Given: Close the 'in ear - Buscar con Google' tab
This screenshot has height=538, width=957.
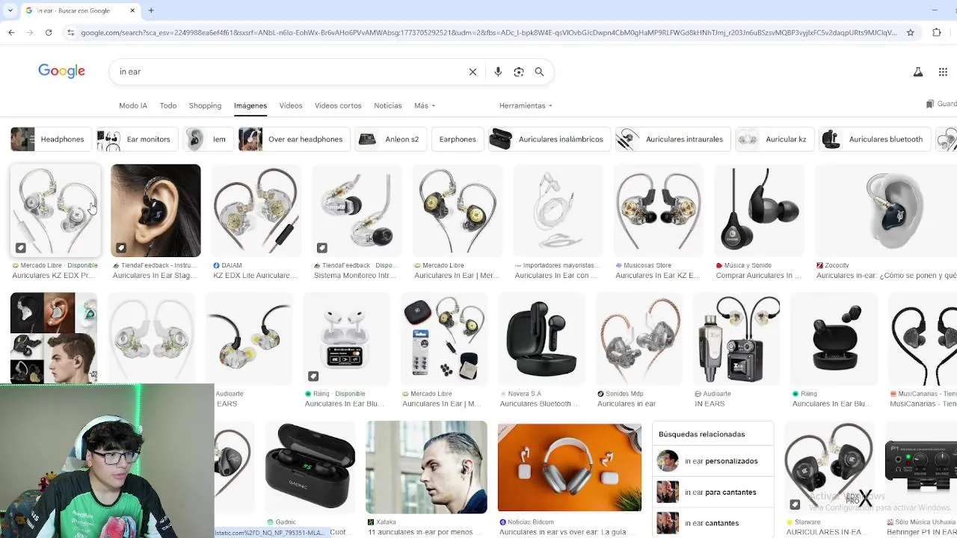Looking at the screenshot, I should (132, 10).
